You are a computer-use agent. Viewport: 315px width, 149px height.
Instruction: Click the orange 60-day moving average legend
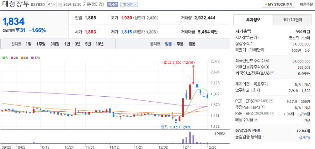24,58
